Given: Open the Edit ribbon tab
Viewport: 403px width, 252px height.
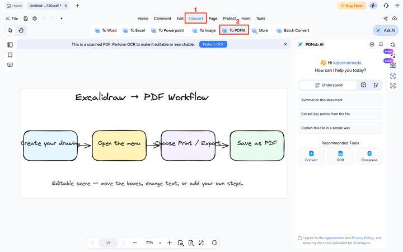Looking at the screenshot, I should pyautogui.click(x=180, y=18).
